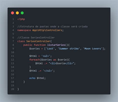Click the '</ul>' string on line 15
The image size is (118, 102).
coord(48,71)
